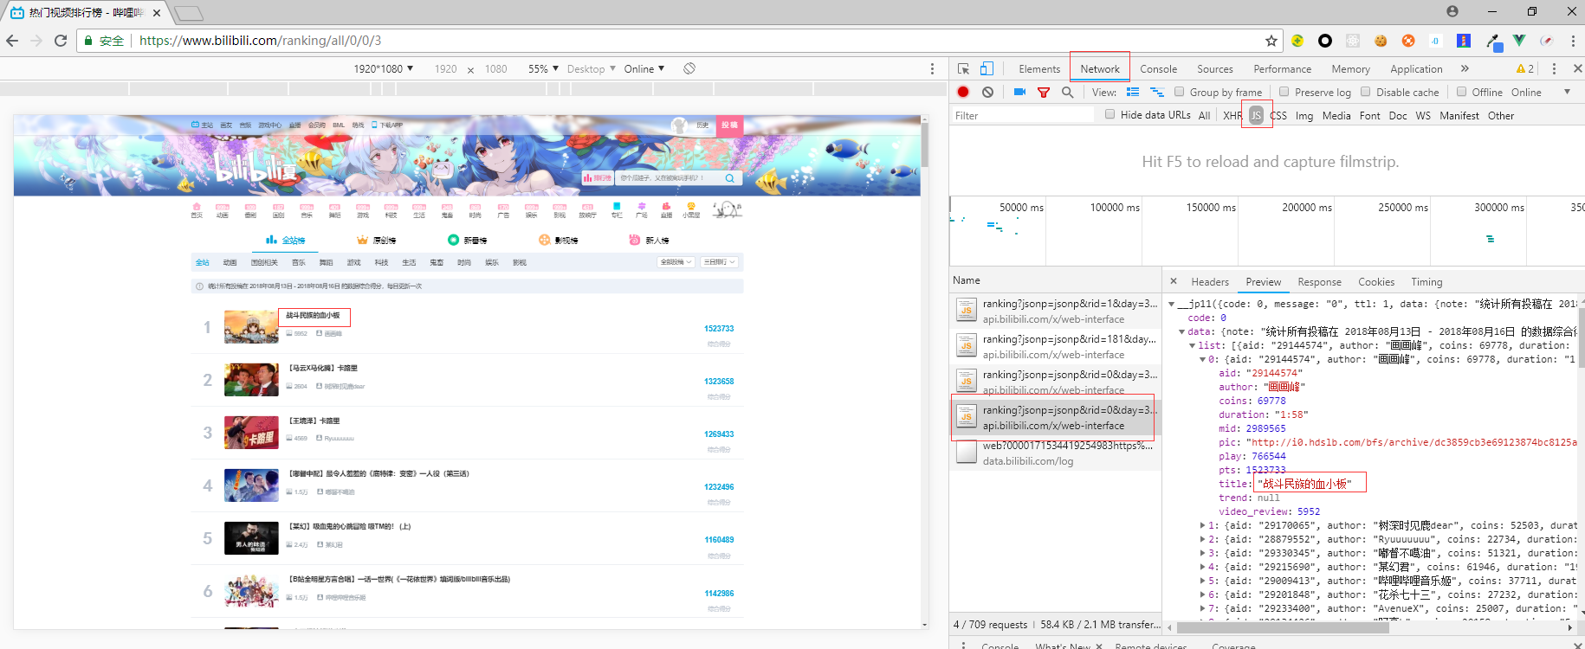Open the Sources tab

pyautogui.click(x=1215, y=68)
